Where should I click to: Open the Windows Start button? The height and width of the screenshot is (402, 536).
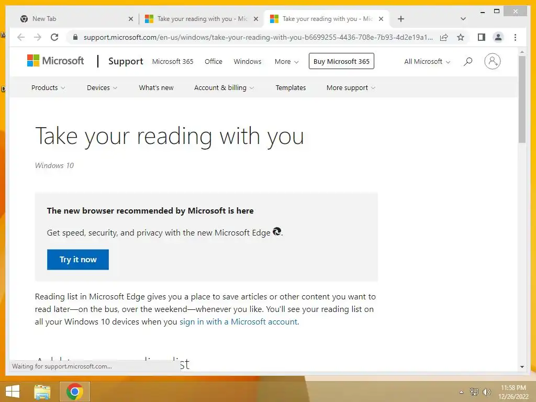point(13,392)
